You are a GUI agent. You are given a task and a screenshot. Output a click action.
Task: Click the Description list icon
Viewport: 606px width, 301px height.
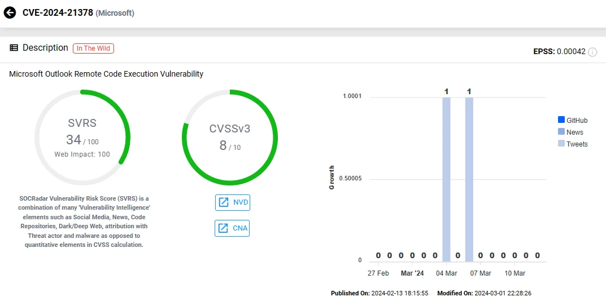[x=14, y=48]
